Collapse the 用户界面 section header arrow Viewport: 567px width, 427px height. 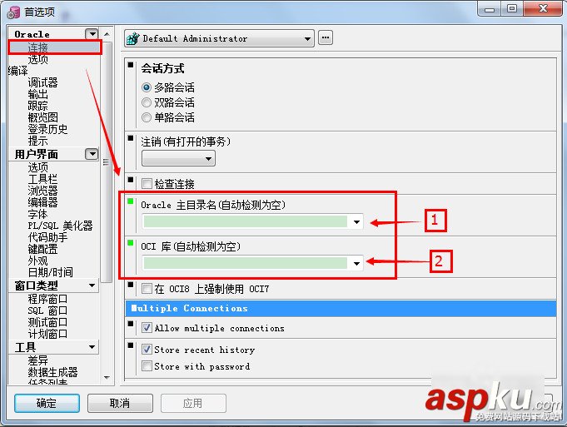[x=92, y=154]
